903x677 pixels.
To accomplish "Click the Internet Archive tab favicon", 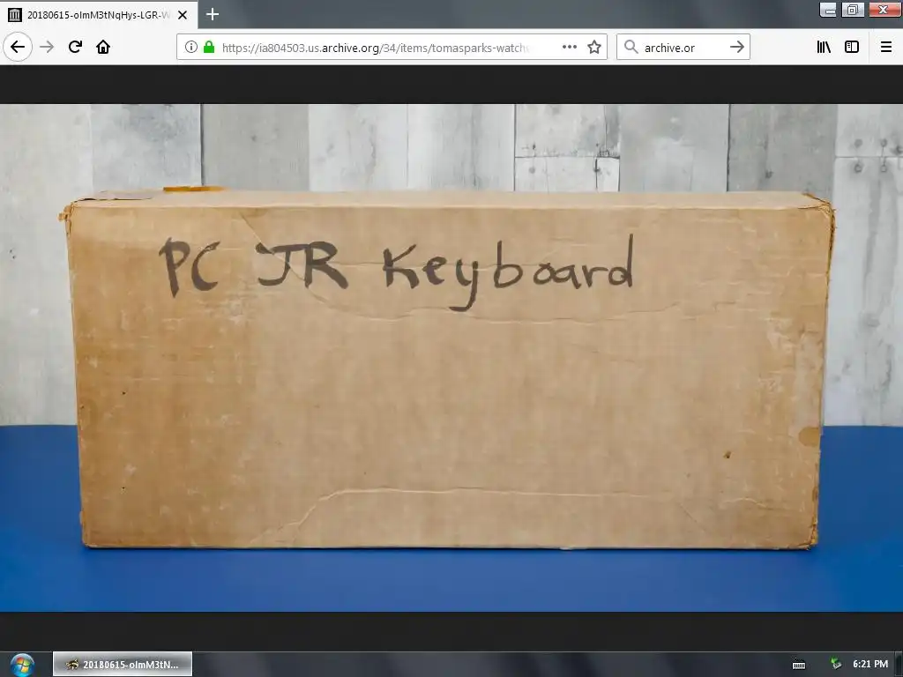I will [x=15, y=15].
